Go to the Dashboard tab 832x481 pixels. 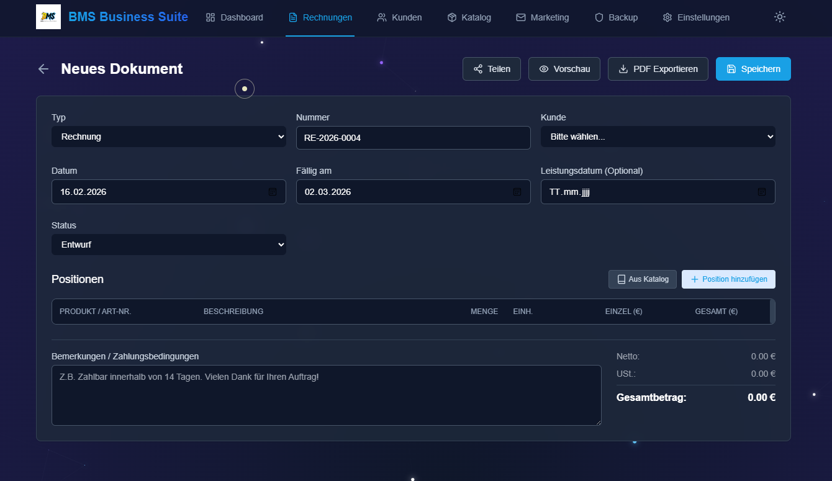235,17
